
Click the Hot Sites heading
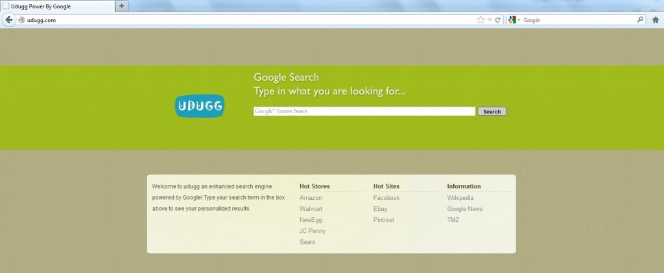[386, 186]
